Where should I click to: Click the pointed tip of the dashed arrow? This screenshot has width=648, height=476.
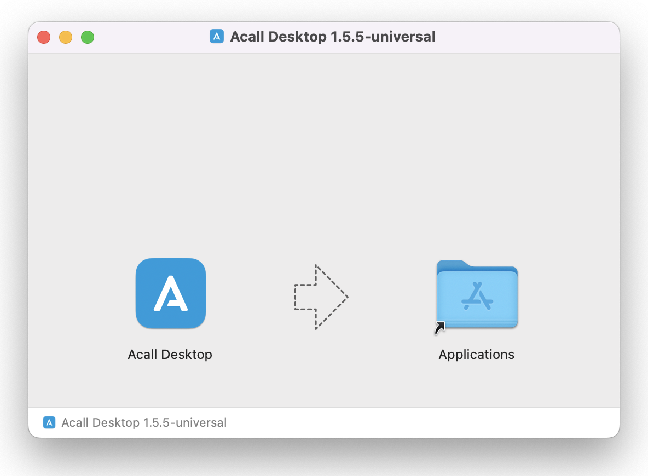pyautogui.click(x=346, y=298)
